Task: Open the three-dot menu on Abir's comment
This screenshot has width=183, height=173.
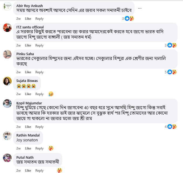Action: [139, 8]
